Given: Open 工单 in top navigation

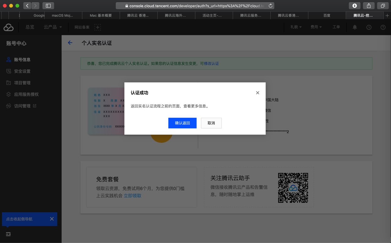Looking at the screenshot, I should coord(336,27).
